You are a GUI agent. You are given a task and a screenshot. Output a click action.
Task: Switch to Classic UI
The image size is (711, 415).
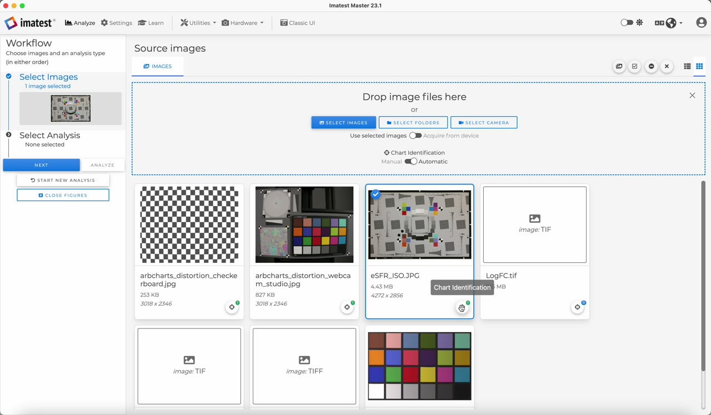[297, 23]
